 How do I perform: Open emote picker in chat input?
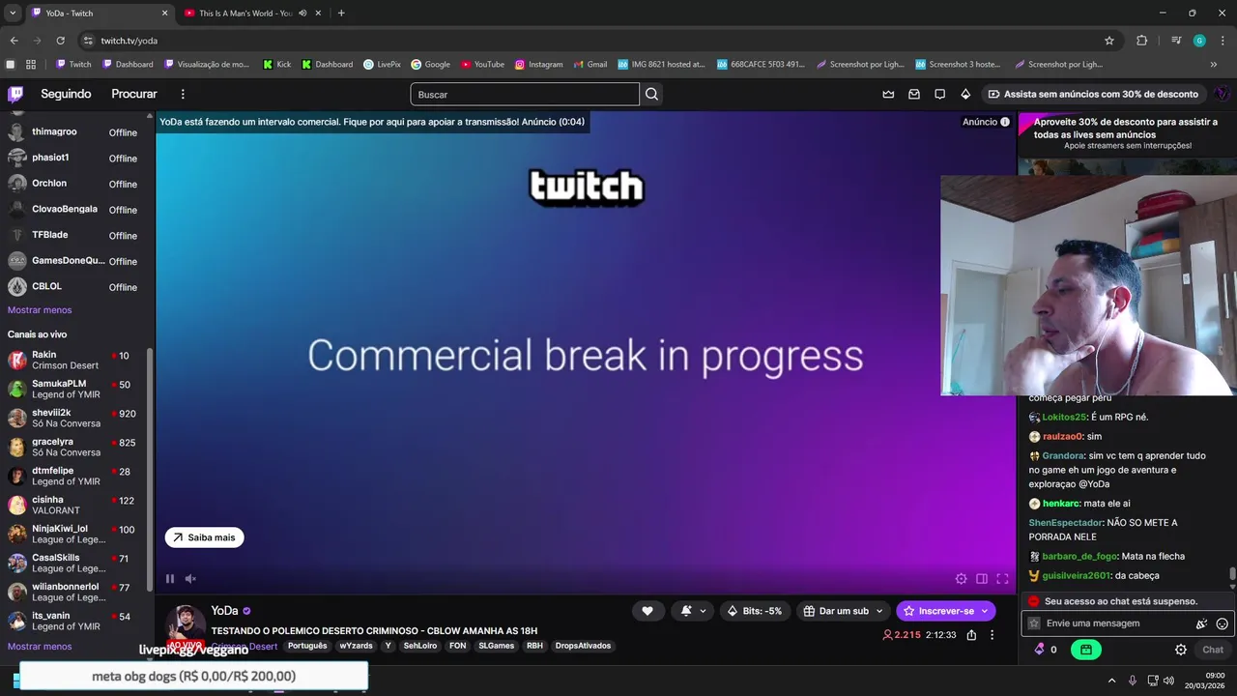(x=1223, y=623)
